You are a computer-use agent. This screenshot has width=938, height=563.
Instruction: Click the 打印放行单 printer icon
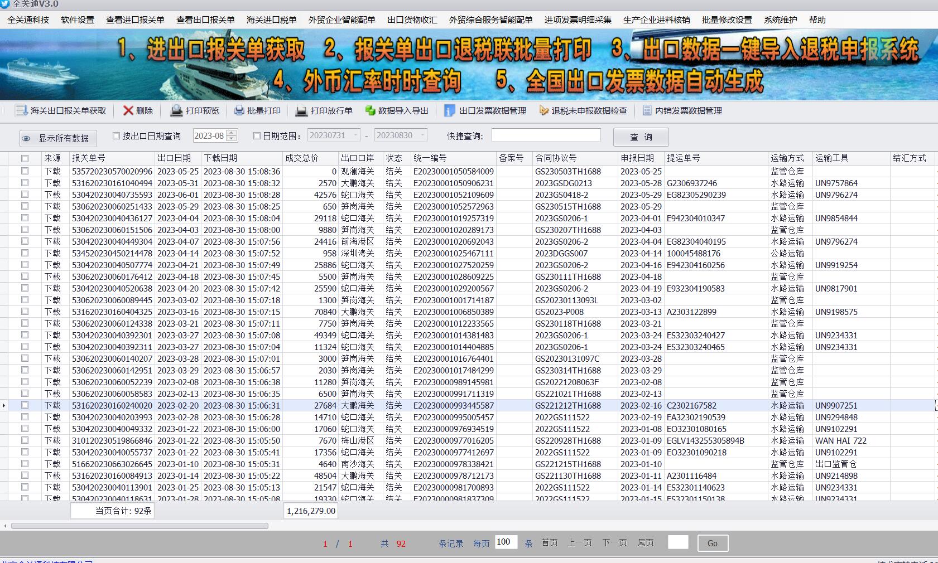pyautogui.click(x=301, y=110)
